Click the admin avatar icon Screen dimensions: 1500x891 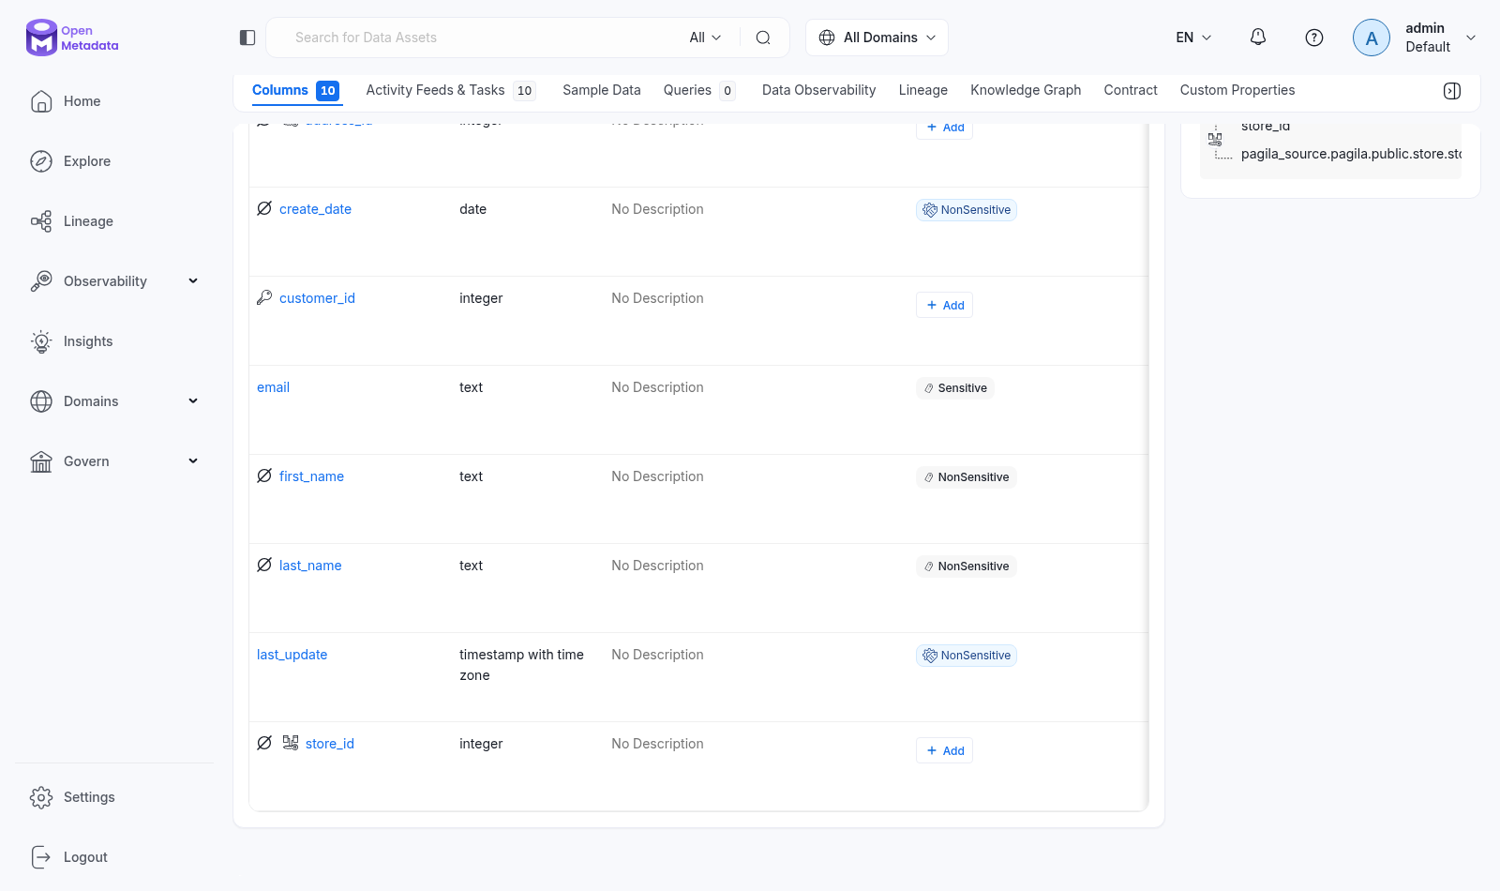coord(1372,38)
